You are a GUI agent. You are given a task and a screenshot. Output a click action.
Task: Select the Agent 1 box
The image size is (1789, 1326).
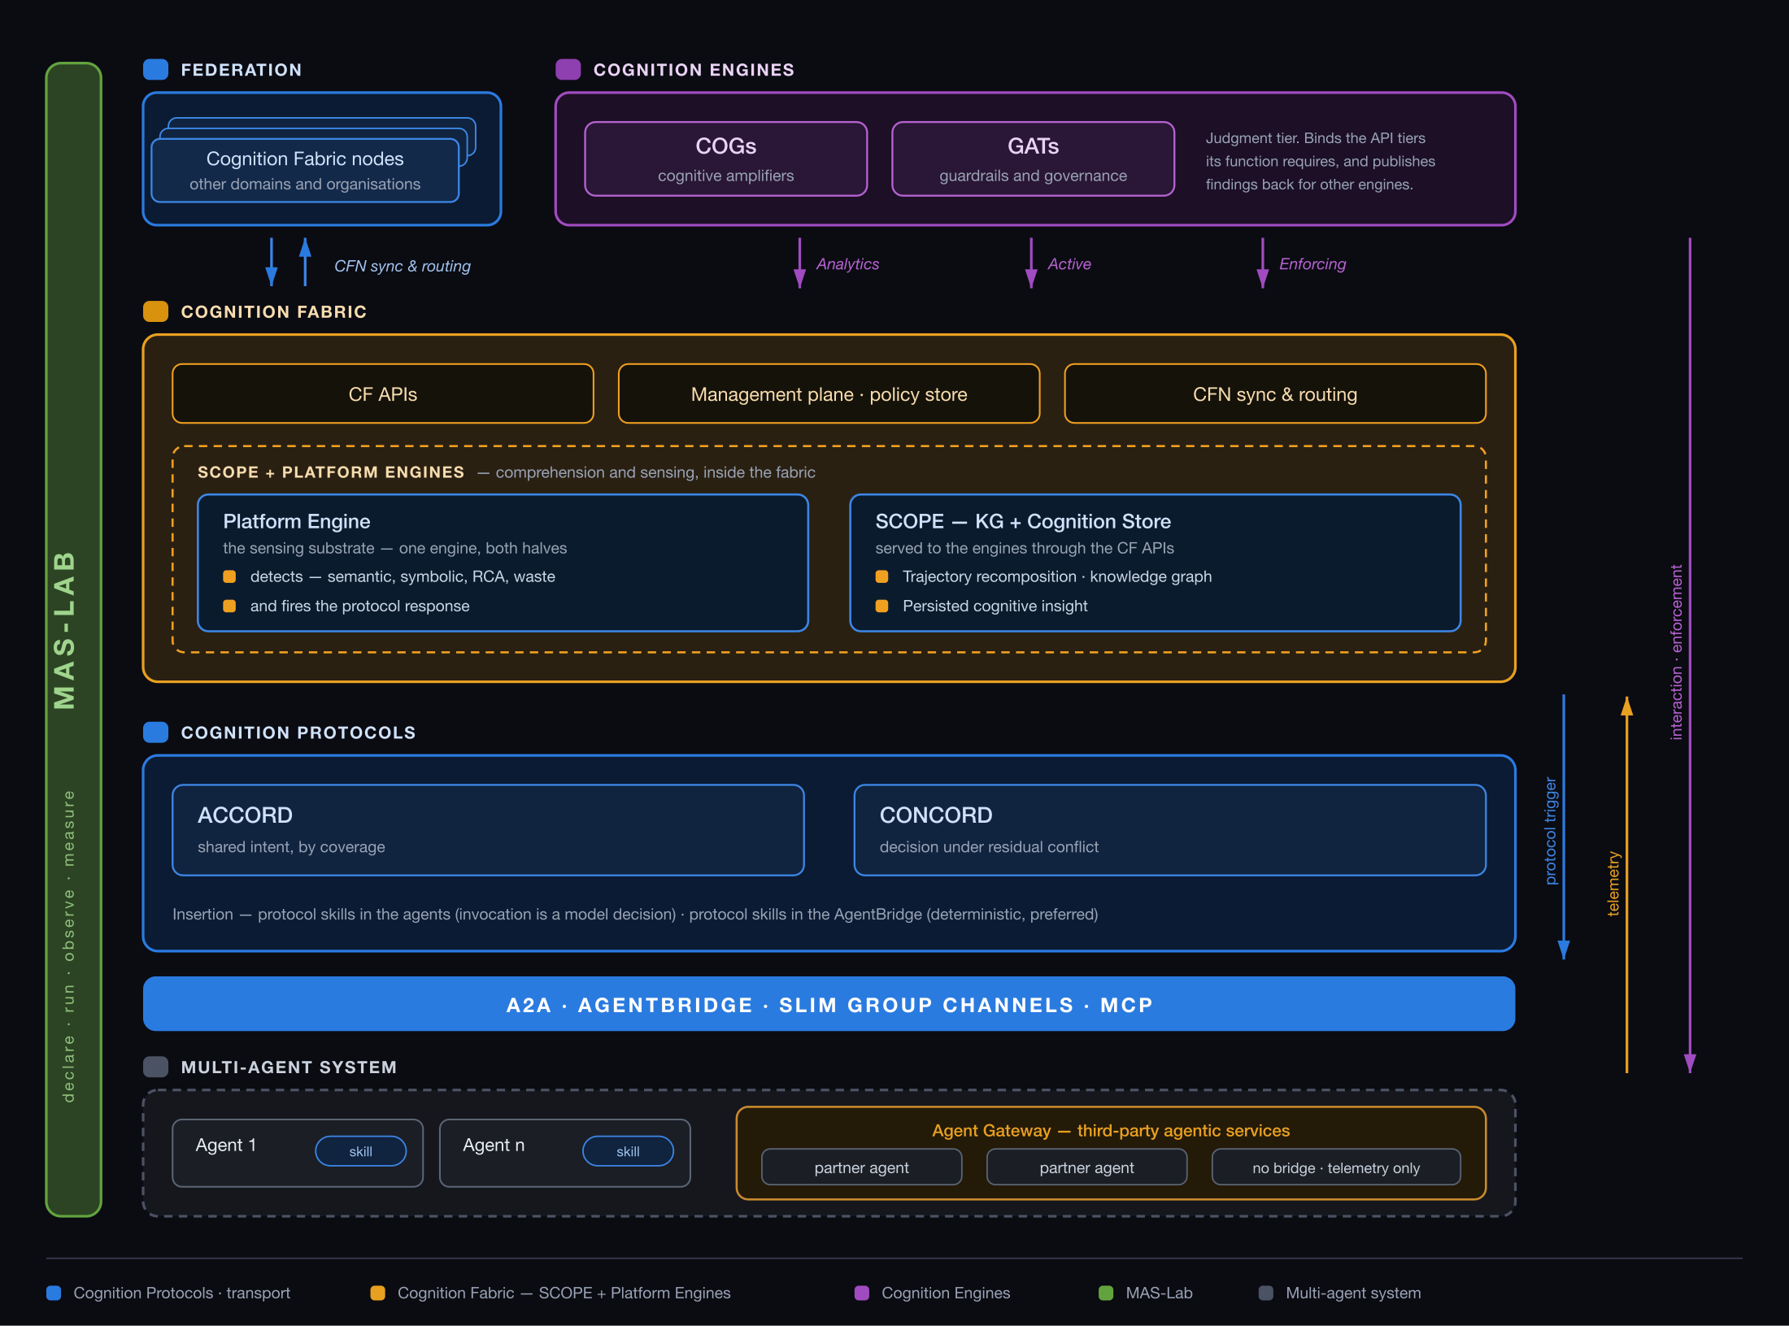(x=298, y=1153)
